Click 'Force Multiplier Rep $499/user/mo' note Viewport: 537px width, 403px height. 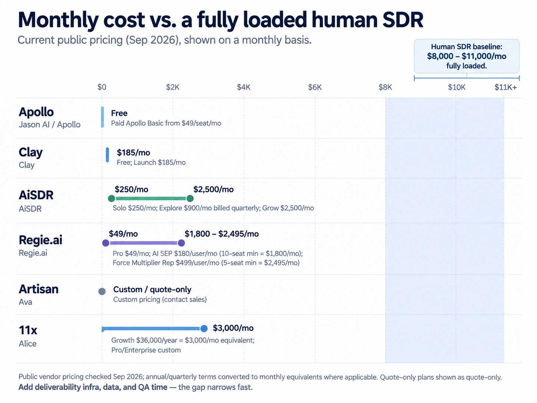click(206, 263)
